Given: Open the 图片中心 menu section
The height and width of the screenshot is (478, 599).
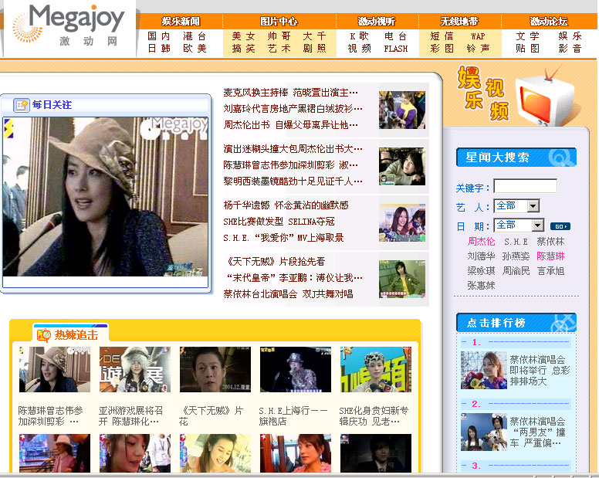Looking at the screenshot, I should pyautogui.click(x=279, y=22).
